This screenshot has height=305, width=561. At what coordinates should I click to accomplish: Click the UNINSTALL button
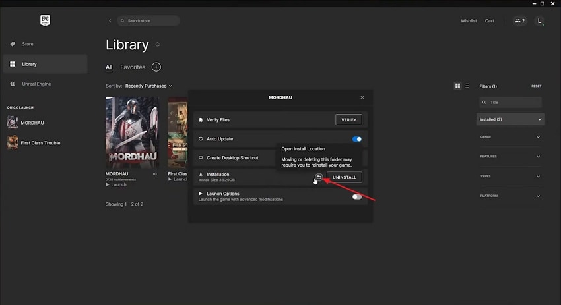(x=344, y=177)
